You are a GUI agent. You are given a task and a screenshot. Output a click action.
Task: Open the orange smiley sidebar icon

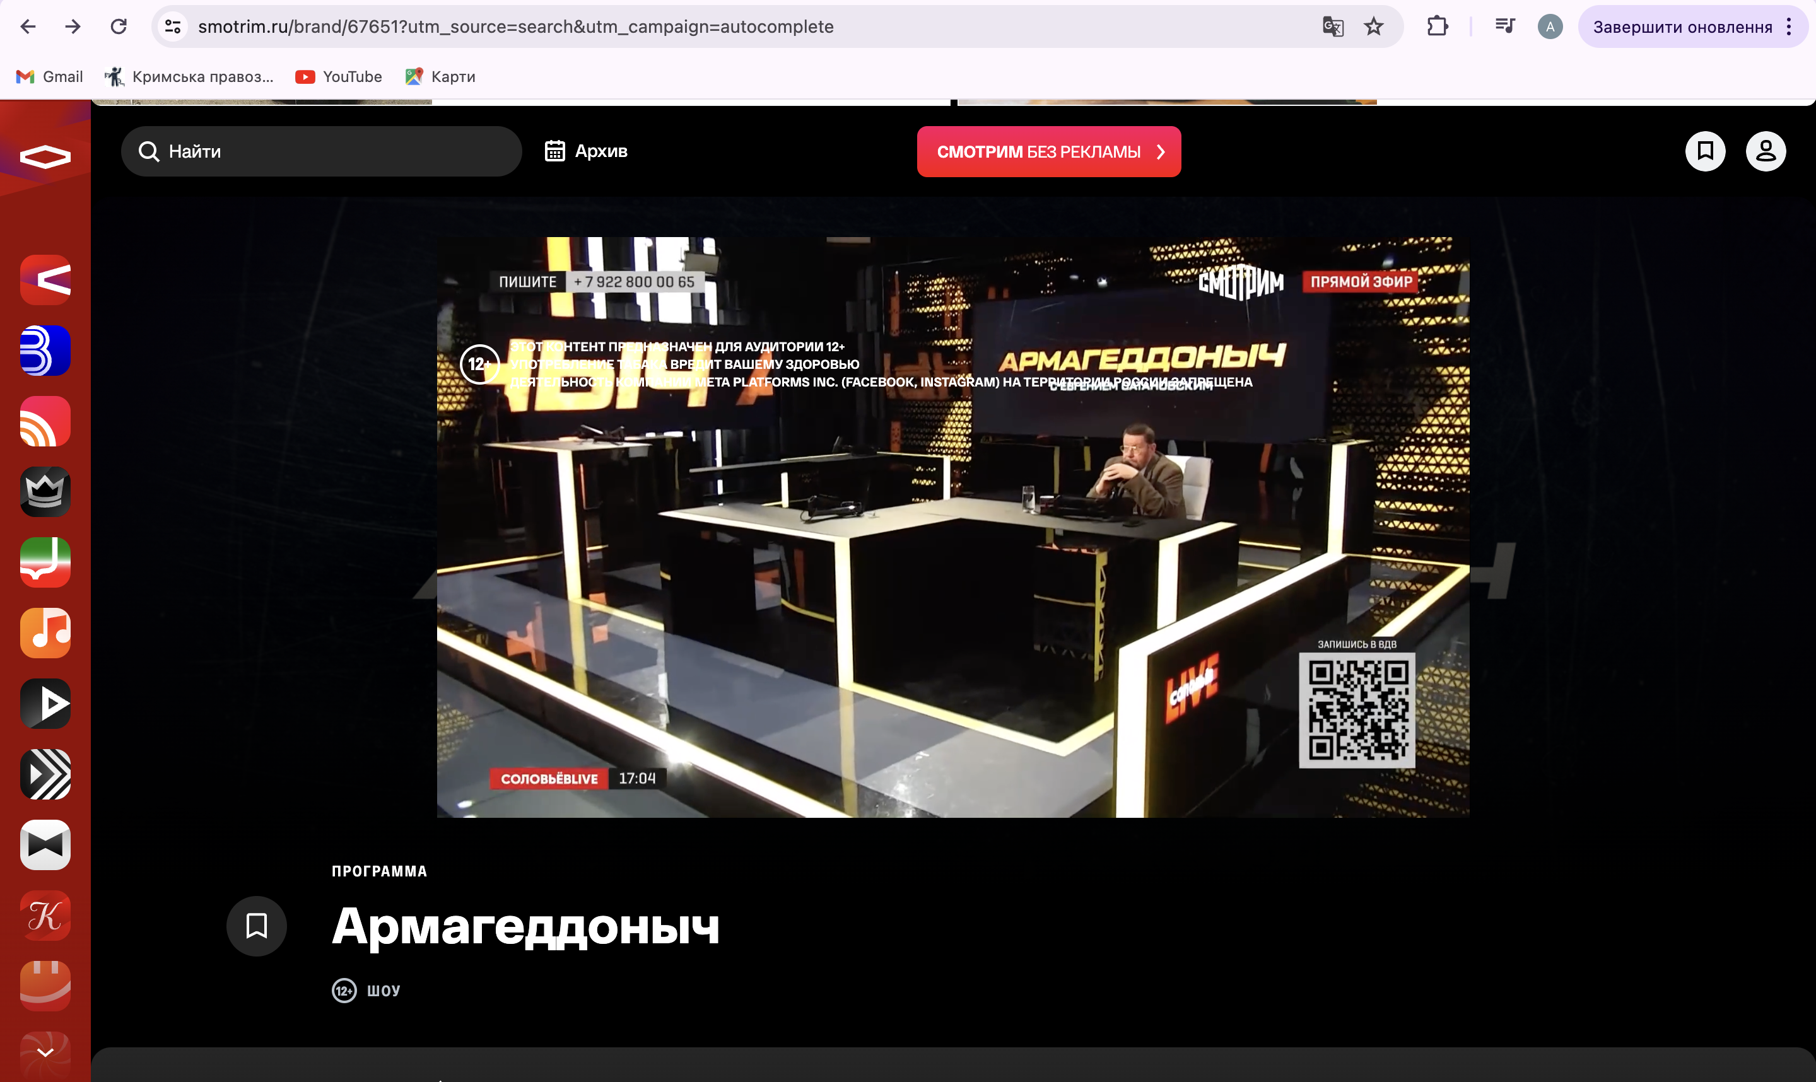45,987
